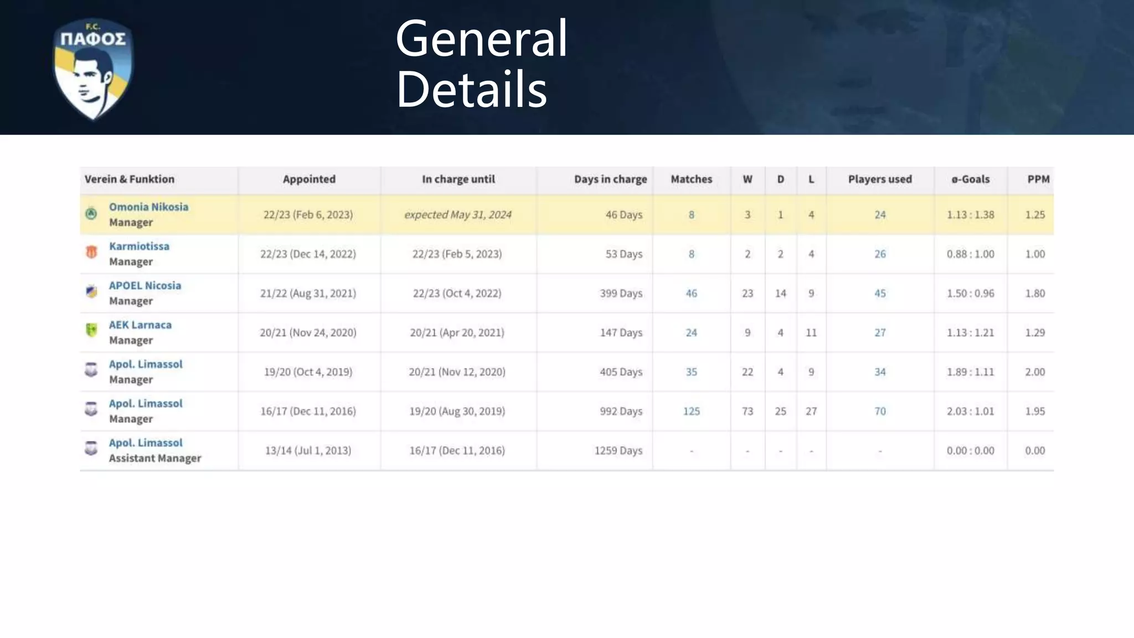1134x638 pixels.
Task: Click the APOEL Nicosia club badge icon
Action: tap(91, 292)
